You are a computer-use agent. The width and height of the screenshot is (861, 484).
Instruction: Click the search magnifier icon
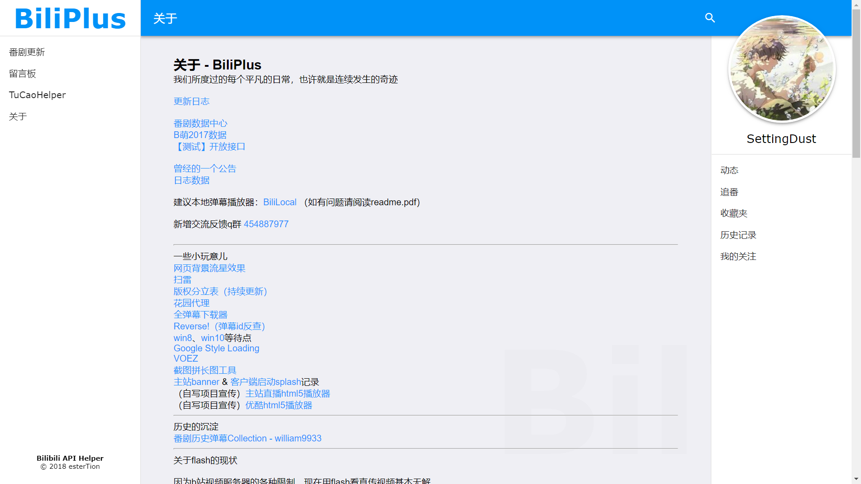(710, 18)
